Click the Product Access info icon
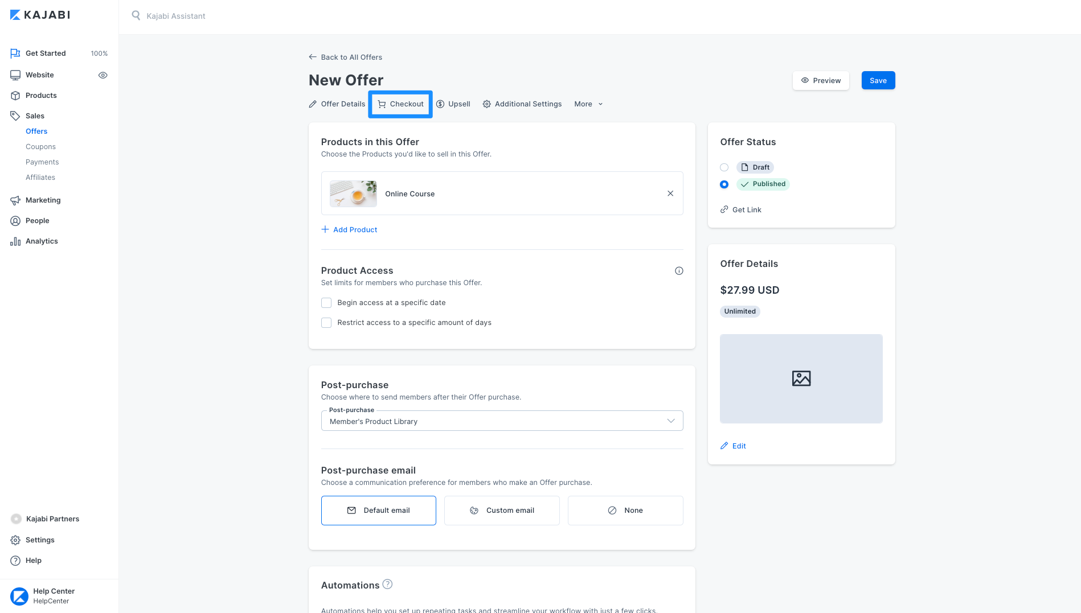1081x613 pixels. [679, 271]
